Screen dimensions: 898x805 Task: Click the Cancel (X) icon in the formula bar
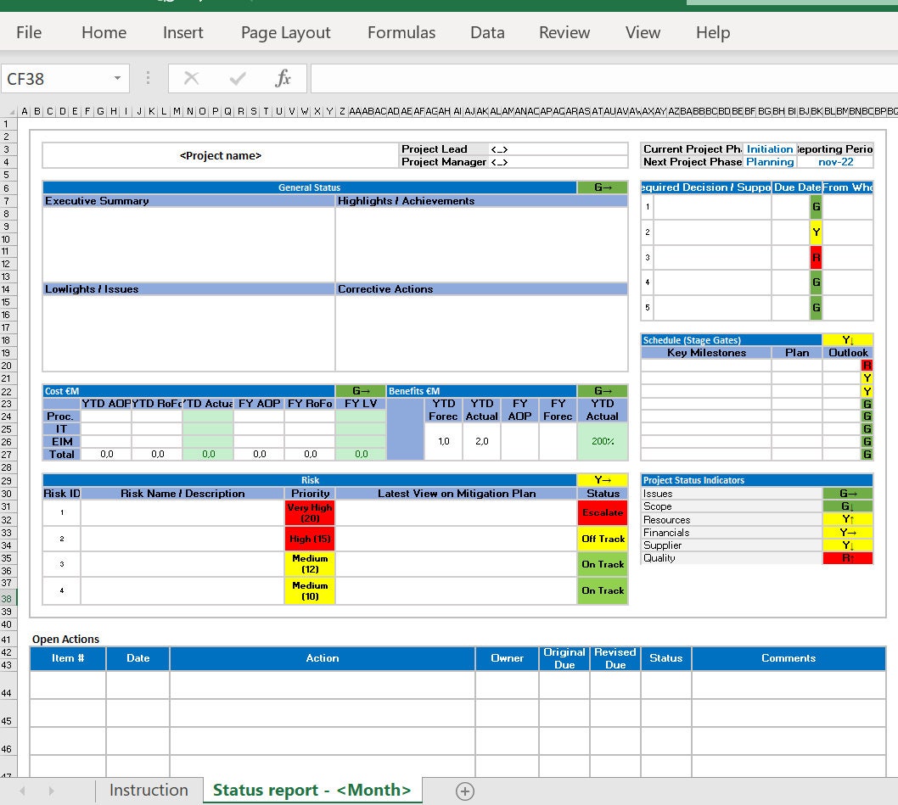point(191,77)
